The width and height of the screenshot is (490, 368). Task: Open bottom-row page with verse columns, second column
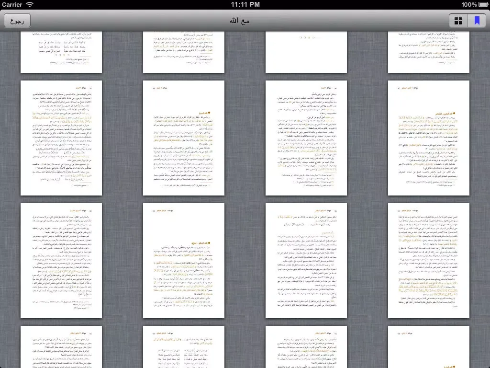184,347
